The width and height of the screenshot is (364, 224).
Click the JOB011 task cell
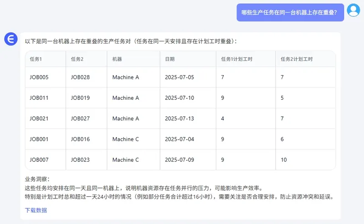(x=39, y=98)
